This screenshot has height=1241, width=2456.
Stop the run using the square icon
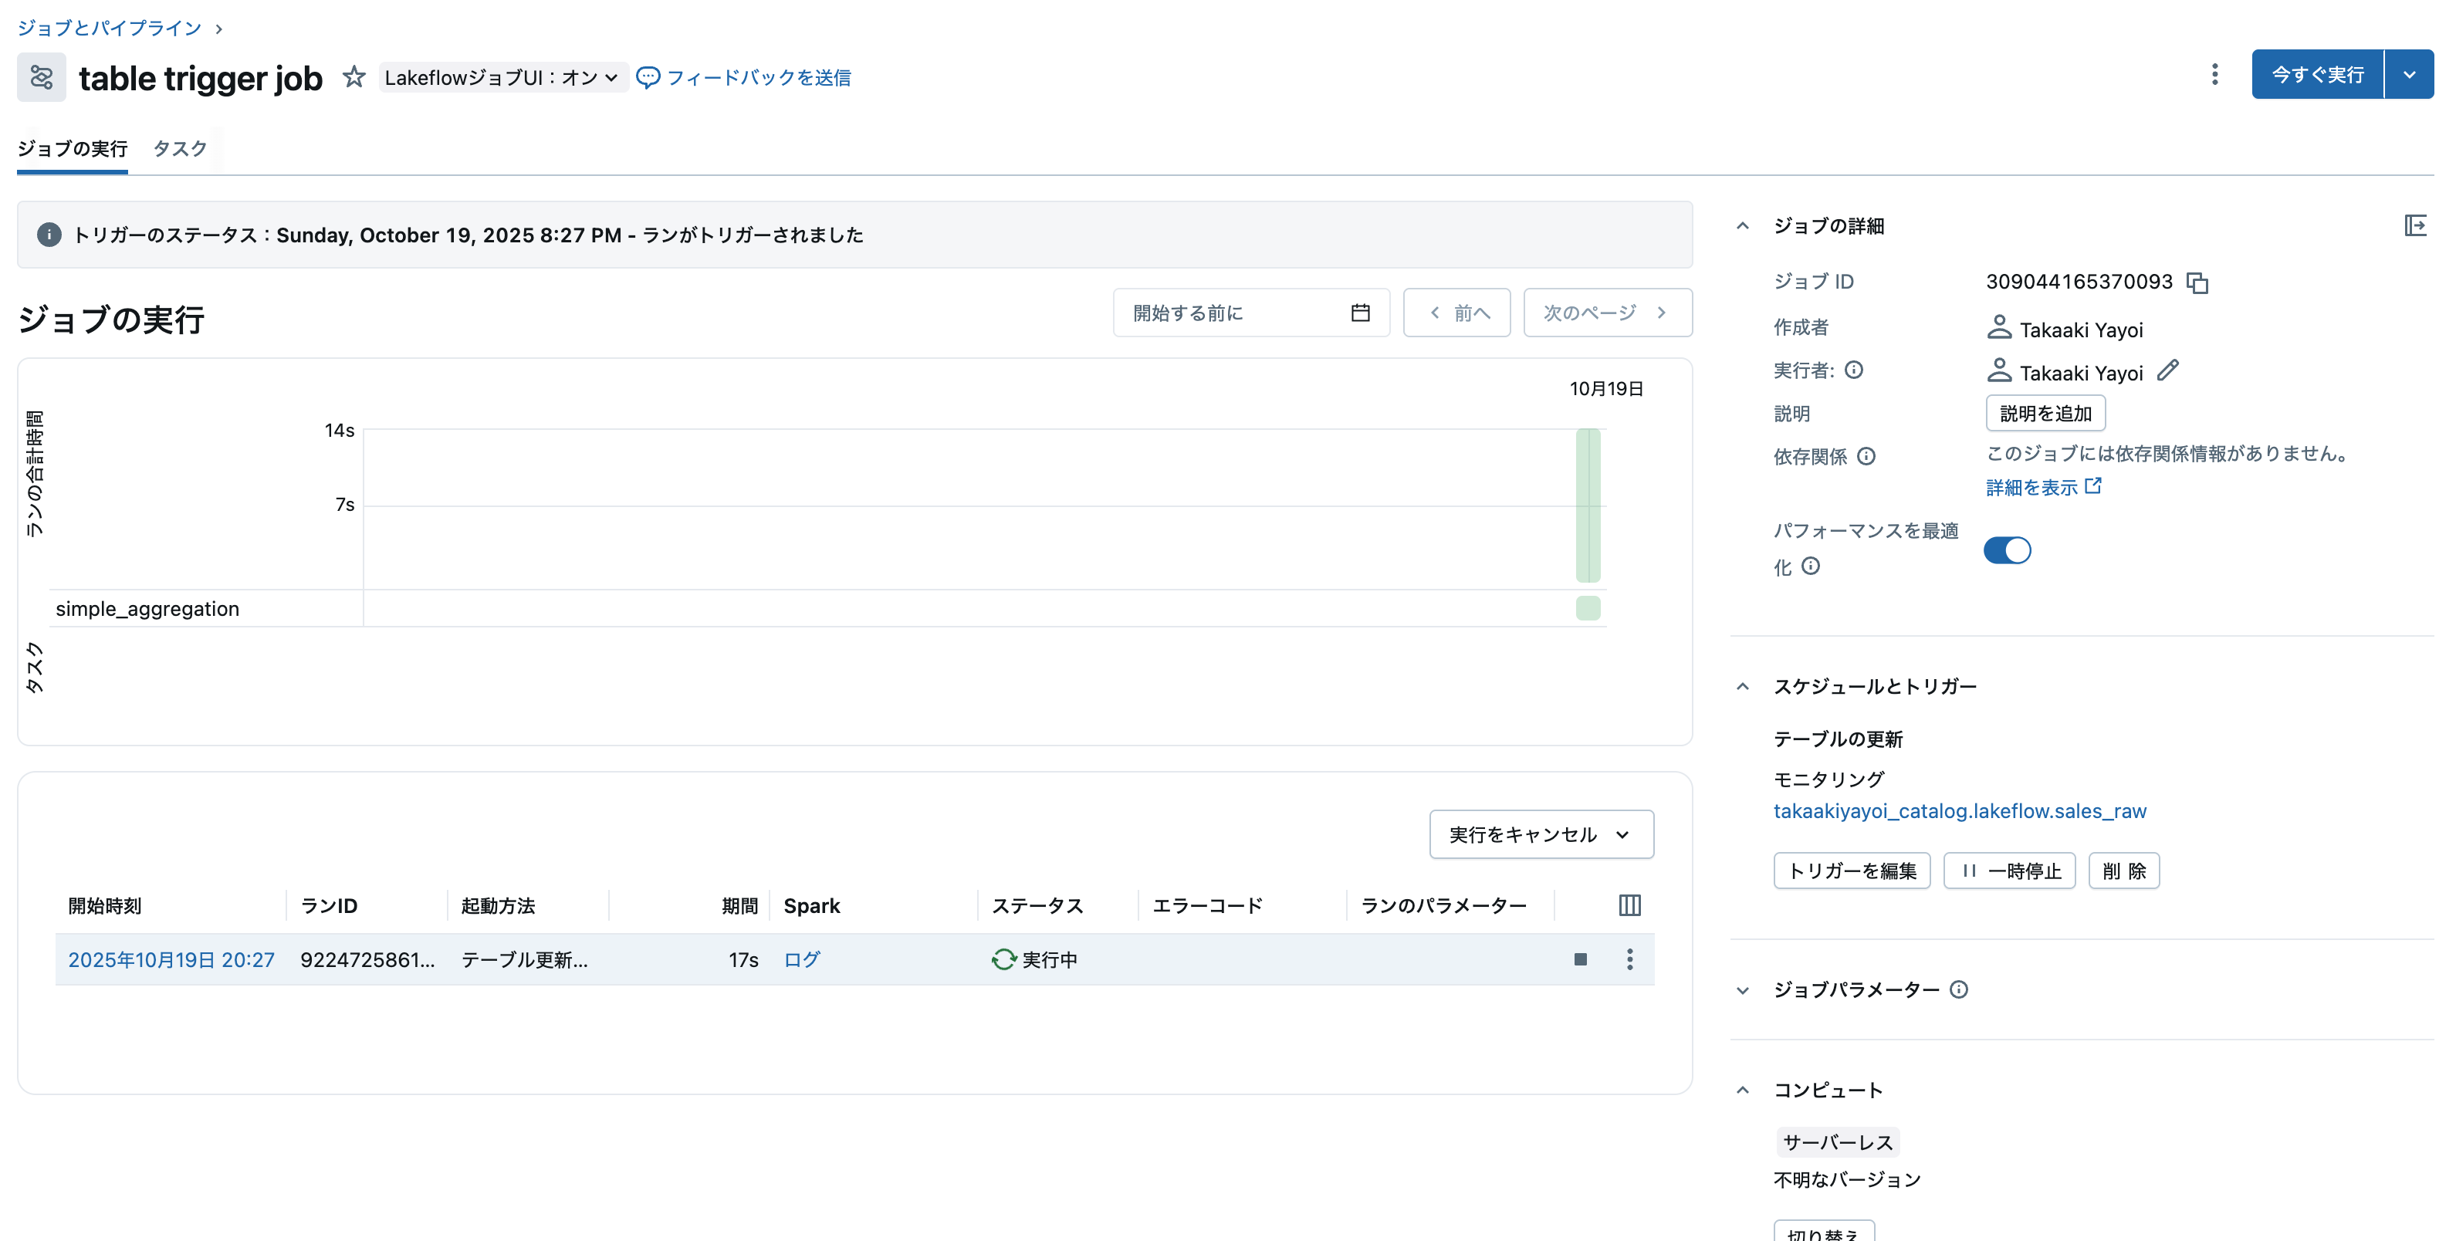[1580, 960]
